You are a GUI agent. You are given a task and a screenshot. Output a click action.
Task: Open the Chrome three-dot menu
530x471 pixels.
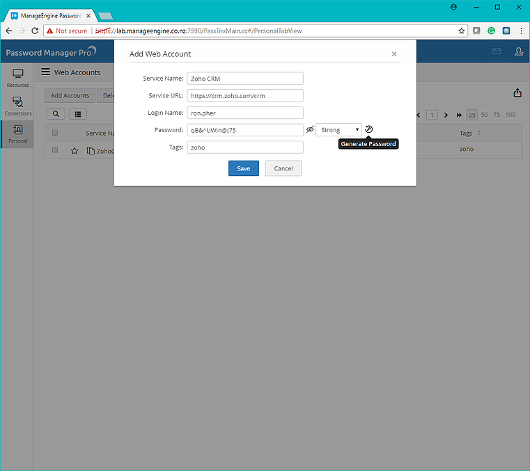point(521,31)
